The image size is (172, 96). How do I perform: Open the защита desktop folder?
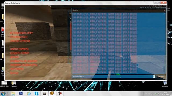(14, 84)
